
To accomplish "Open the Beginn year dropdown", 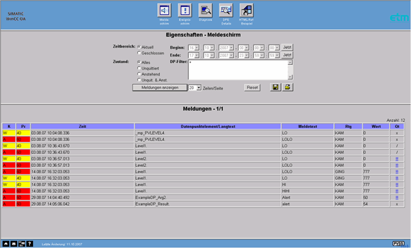I will click(x=227, y=48).
